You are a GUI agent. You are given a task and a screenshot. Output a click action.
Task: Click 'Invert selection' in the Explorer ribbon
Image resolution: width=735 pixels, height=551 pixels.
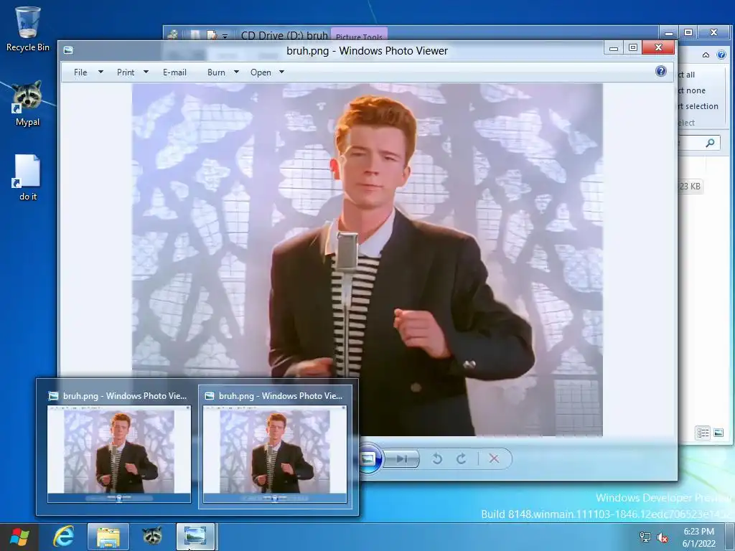coord(698,106)
